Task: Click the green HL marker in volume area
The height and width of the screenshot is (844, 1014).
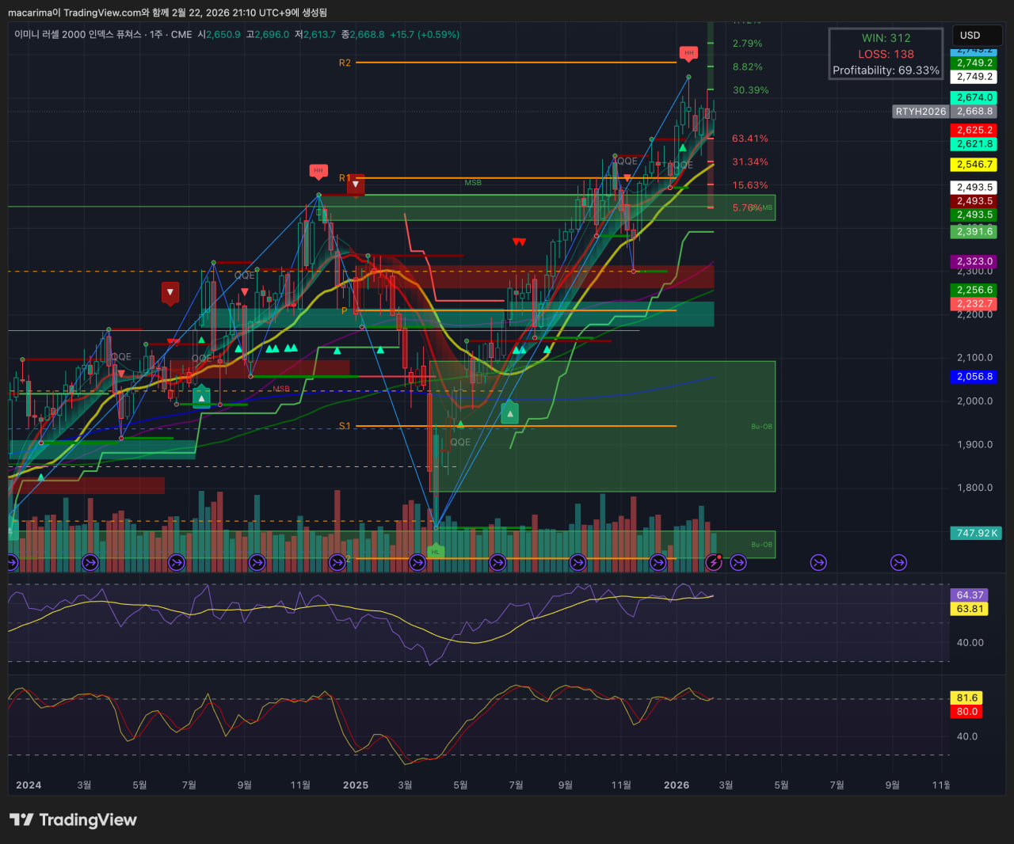Action: (435, 551)
